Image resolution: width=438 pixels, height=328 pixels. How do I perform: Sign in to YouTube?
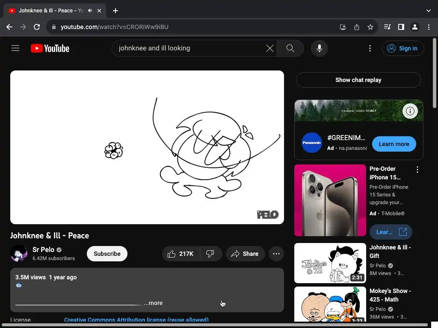coord(403,48)
